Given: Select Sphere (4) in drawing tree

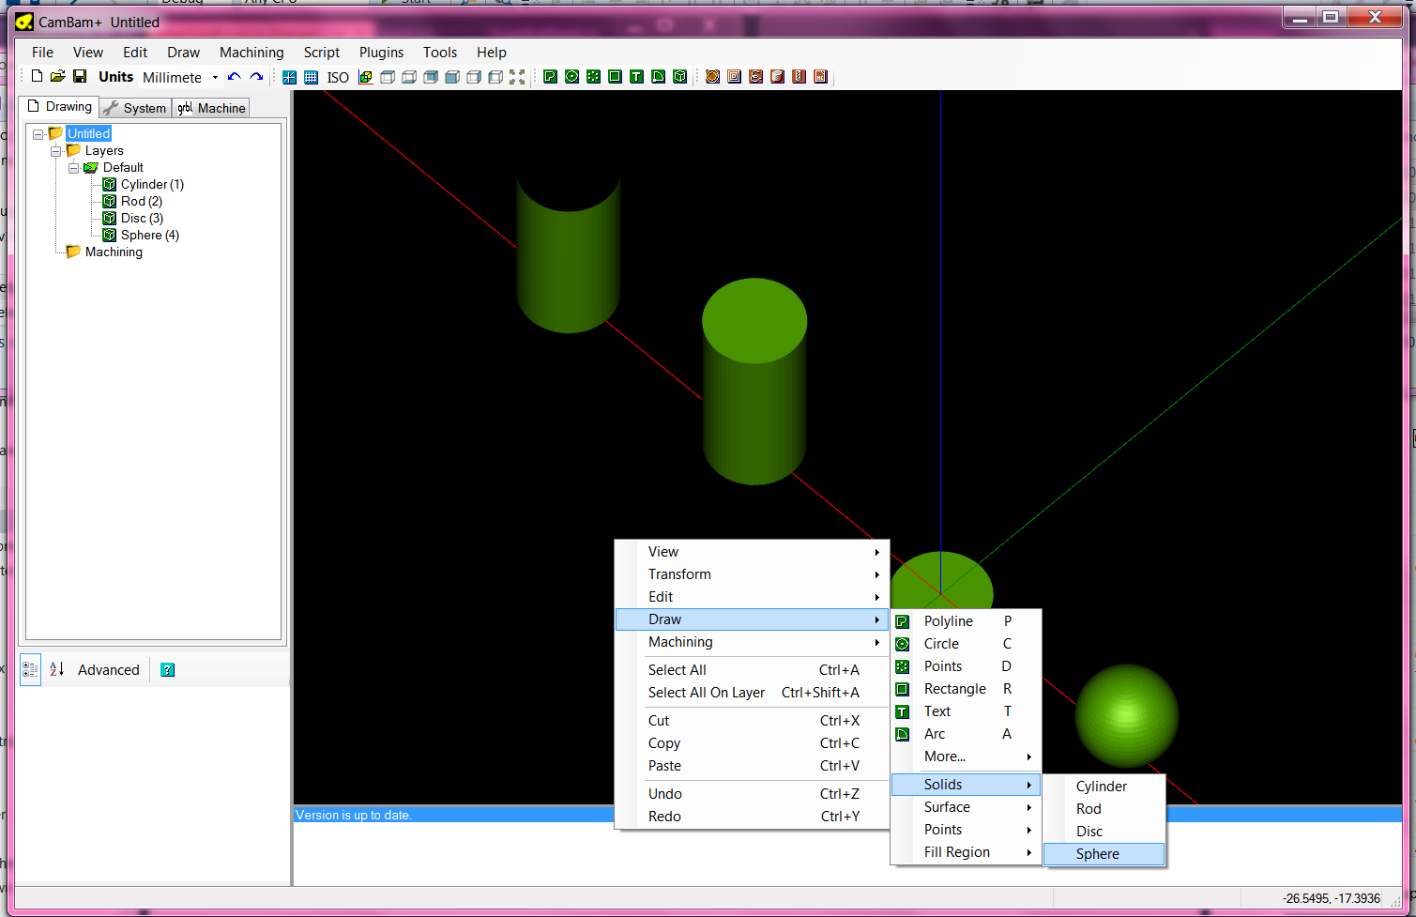Looking at the screenshot, I should pos(150,236).
